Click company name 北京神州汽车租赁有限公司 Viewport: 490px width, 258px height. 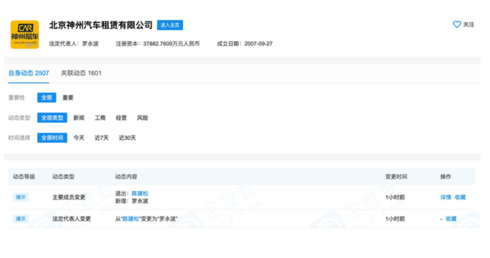click(101, 25)
